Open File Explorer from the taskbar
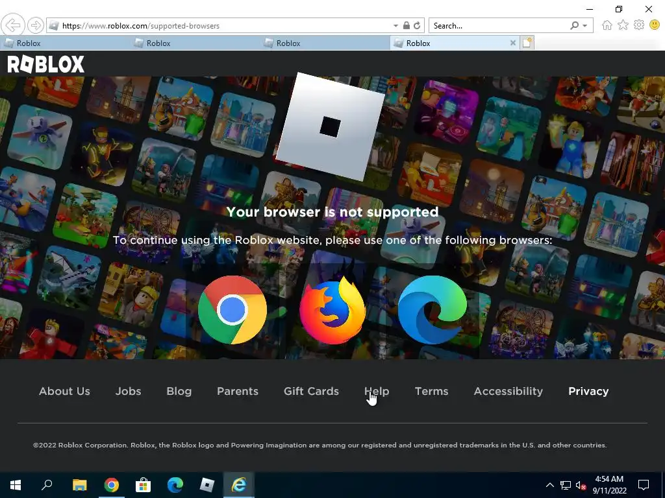This screenshot has width=665, height=498. coord(79,485)
